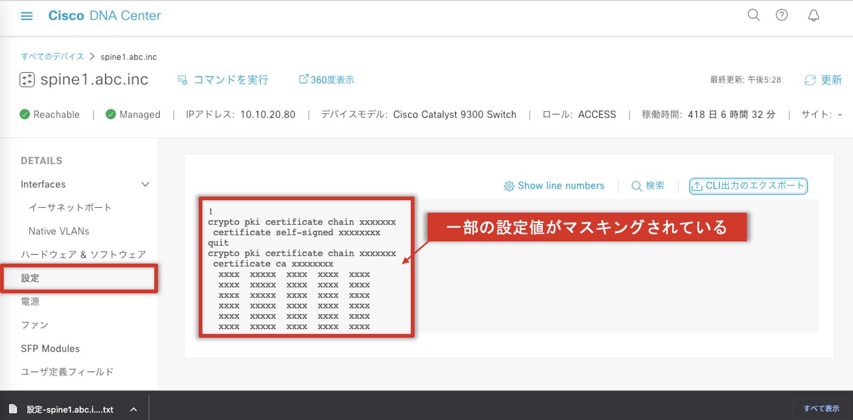Click the ACCESS role value
The height and width of the screenshot is (420, 853).
click(x=597, y=114)
